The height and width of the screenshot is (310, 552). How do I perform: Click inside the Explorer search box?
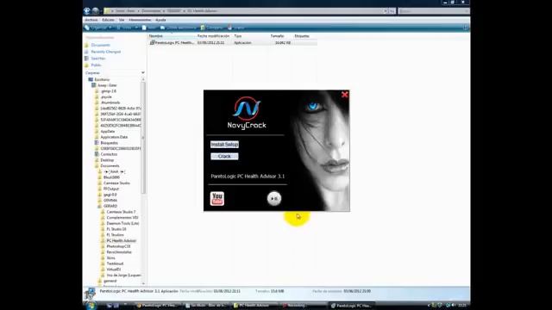click(433, 11)
